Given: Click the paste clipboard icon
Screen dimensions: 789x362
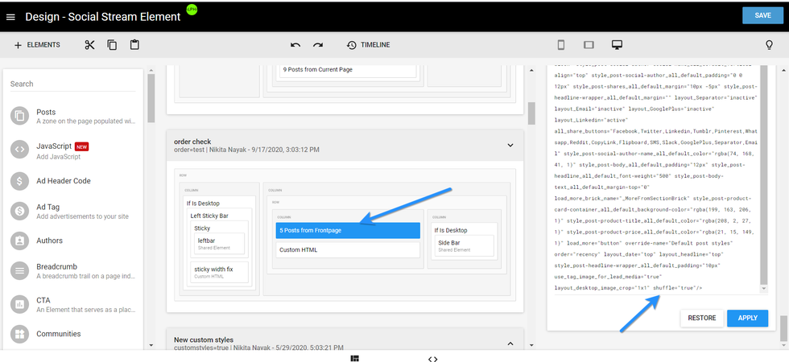Looking at the screenshot, I should [134, 45].
